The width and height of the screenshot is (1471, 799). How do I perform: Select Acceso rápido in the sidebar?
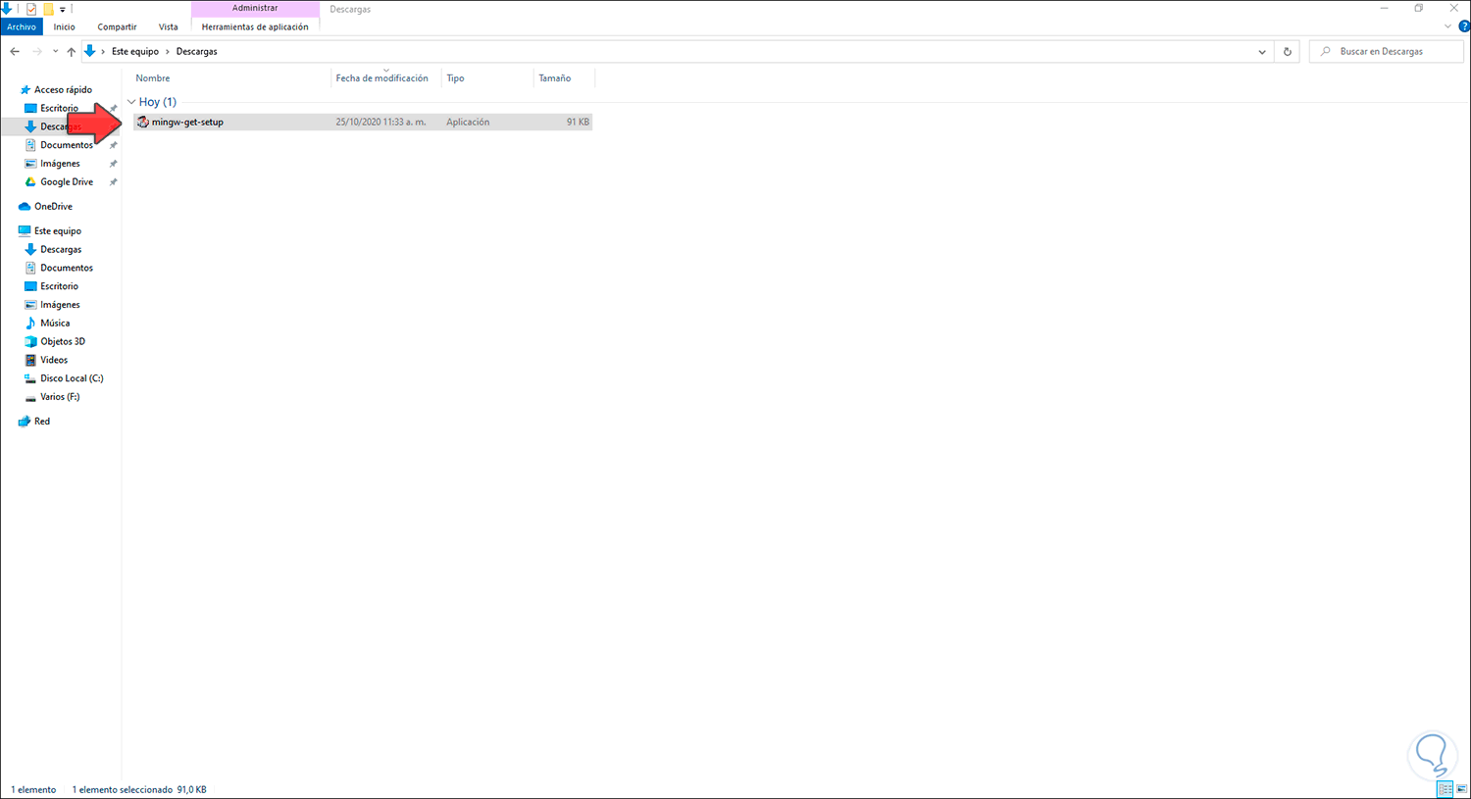pyautogui.click(x=64, y=90)
